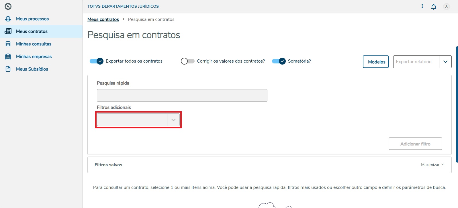
Task: Go to Minhas consultas menu item
Action: click(34, 44)
